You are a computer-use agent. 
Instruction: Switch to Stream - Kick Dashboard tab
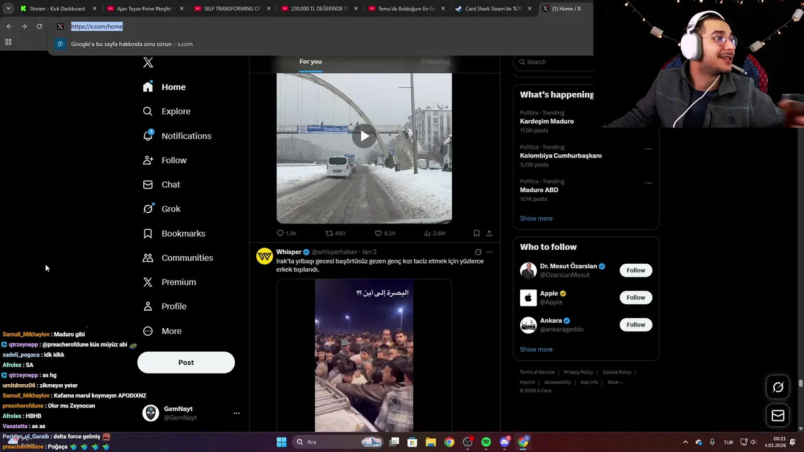[57, 9]
